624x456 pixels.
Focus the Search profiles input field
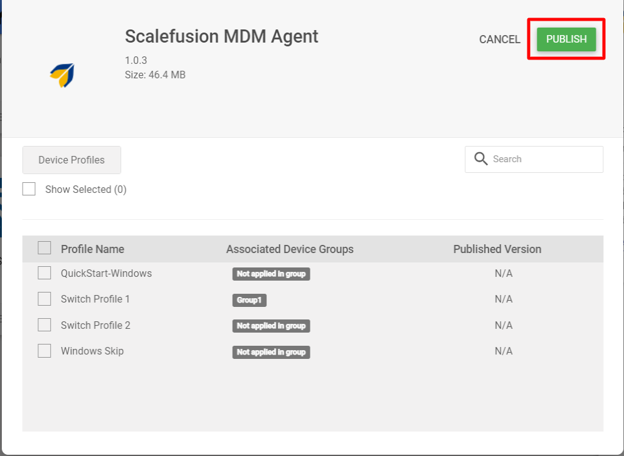point(534,160)
